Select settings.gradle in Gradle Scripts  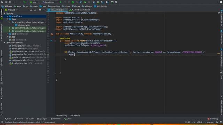26,60
